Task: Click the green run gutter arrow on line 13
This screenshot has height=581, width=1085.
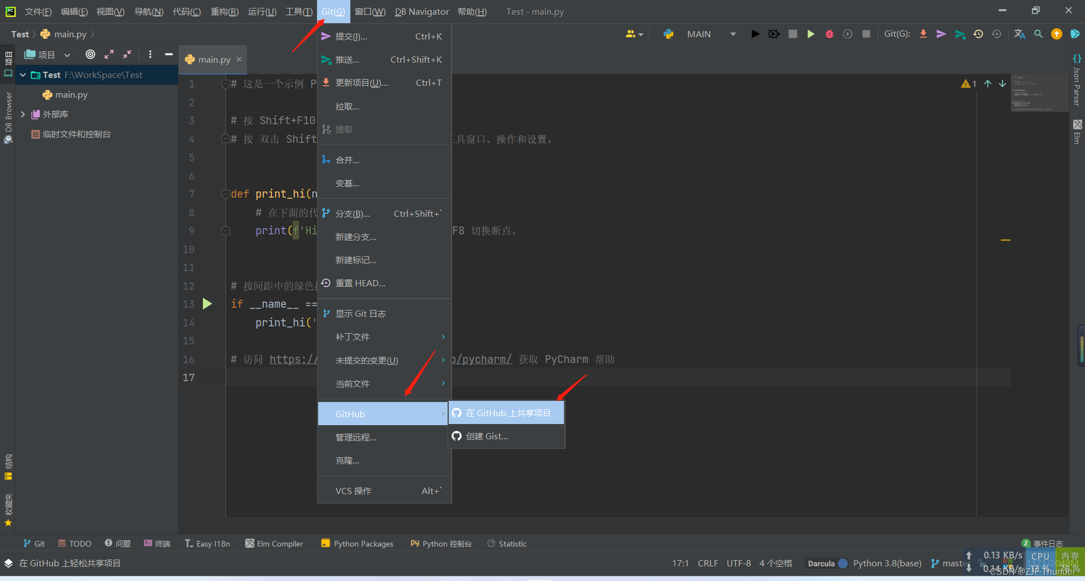Action: point(207,304)
